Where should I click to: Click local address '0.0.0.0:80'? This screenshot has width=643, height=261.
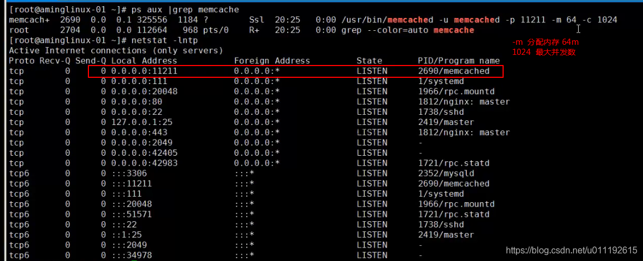click(137, 102)
